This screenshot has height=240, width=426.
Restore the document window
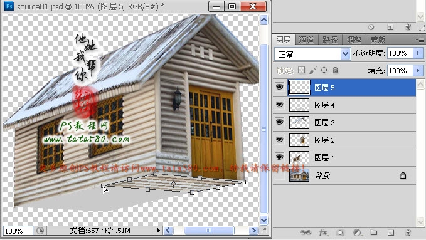click(x=232, y=6)
